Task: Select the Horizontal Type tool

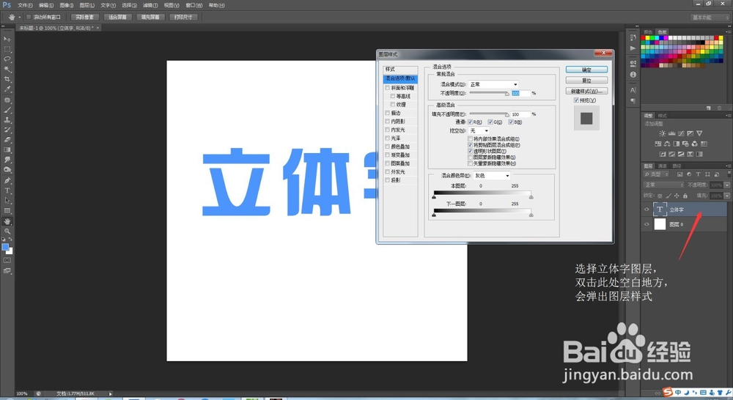Action: click(7, 190)
